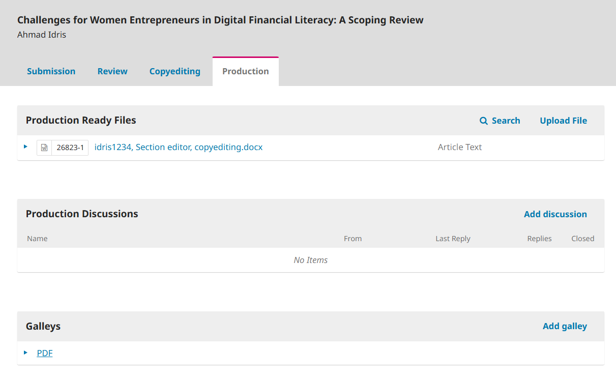Expand the PDF galley row
Viewport: 616px width, 379px height.
[26, 353]
